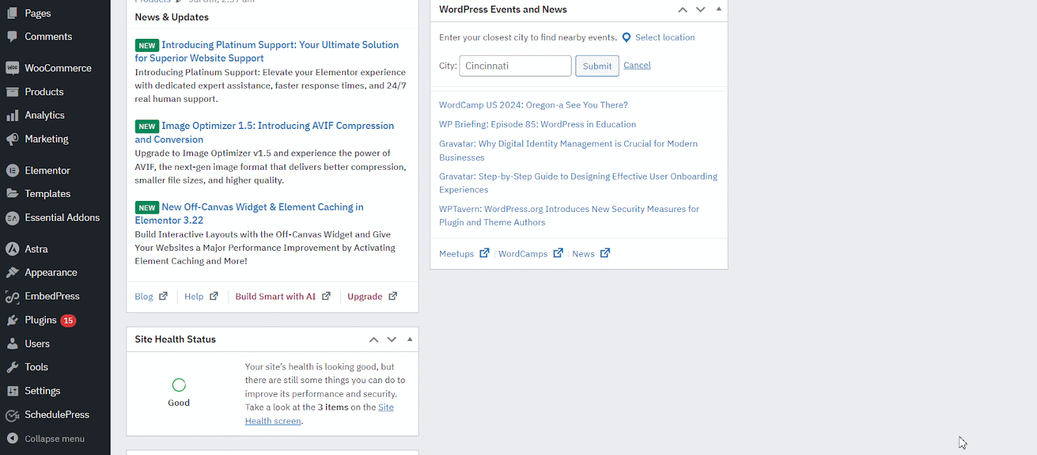Click the Astra theme icon
1037x455 pixels.
tap(12, 249)
